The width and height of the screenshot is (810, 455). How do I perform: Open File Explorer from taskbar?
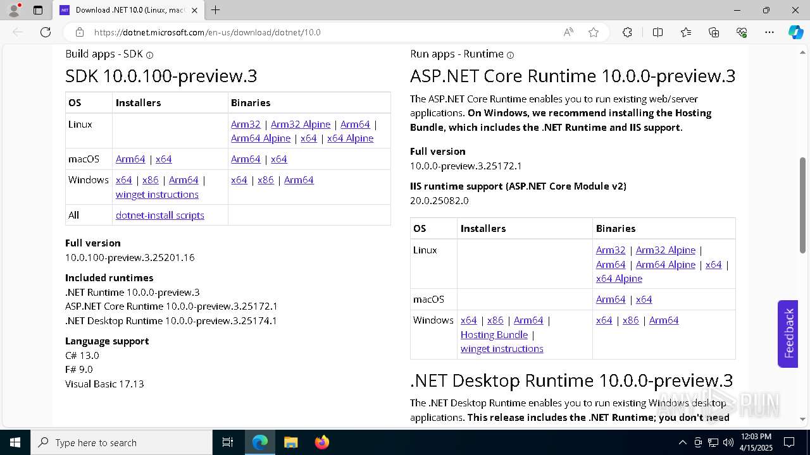click(x=290, y=442)
